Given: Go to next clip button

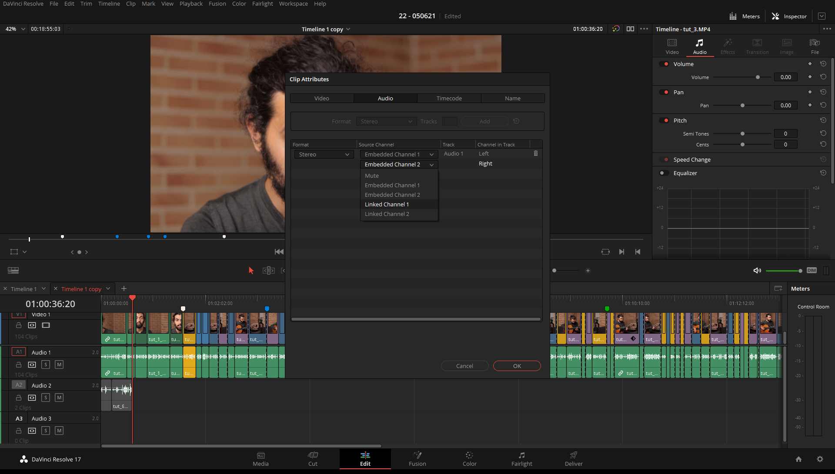Looking at the screenshot, I should pos(621,252).
